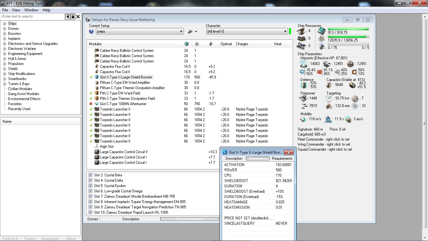Click the left arrow icon in browser panel
The height and width of the screenshot is (241, 428).
point(68,17)
